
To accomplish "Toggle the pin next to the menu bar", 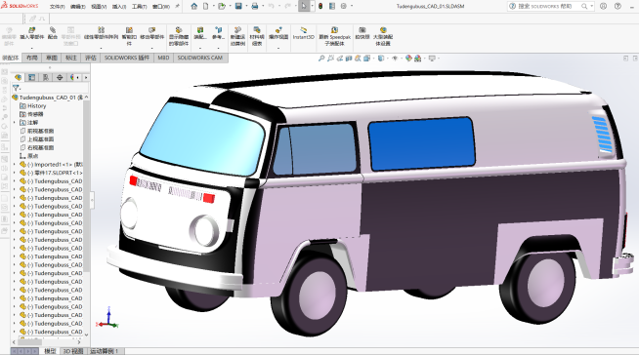I will coord(177,6).
